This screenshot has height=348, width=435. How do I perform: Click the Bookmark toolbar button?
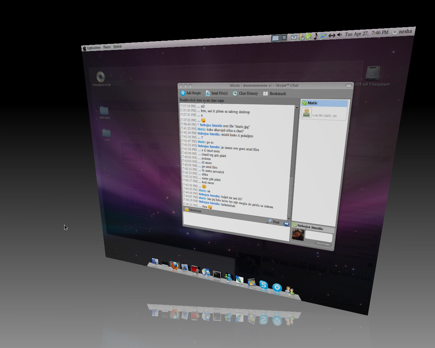pos(274,94)
